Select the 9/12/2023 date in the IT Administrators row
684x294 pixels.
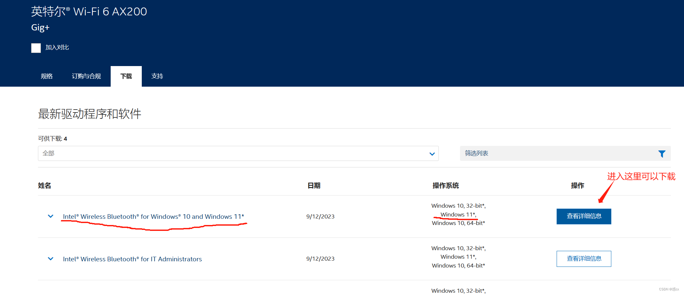pos(320,259)
